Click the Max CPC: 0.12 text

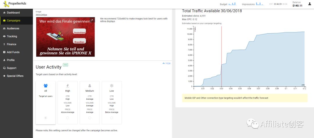click(x=190, y=19)
